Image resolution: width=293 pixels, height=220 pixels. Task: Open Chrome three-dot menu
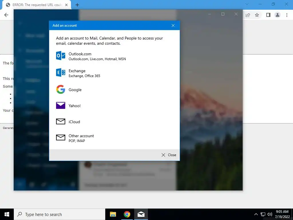[x=287, y=15]
